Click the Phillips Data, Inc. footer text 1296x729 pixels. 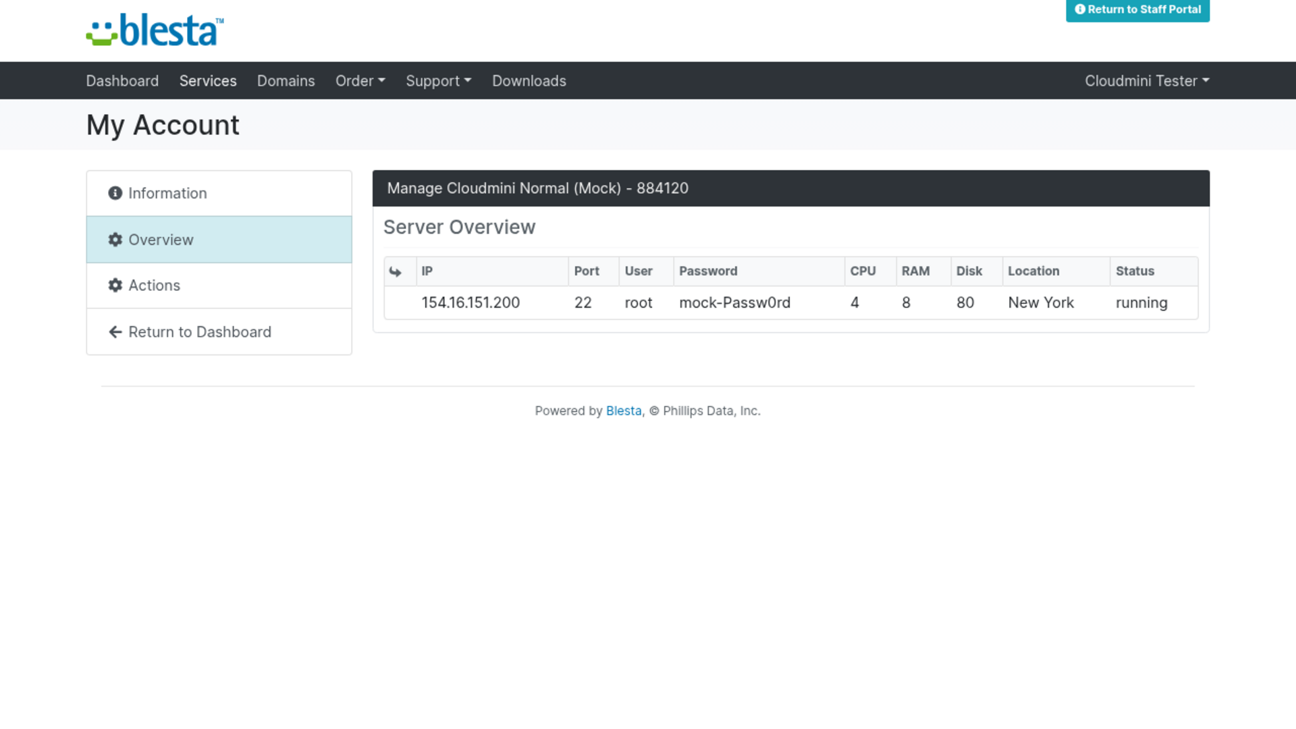(x=711, y=411)
